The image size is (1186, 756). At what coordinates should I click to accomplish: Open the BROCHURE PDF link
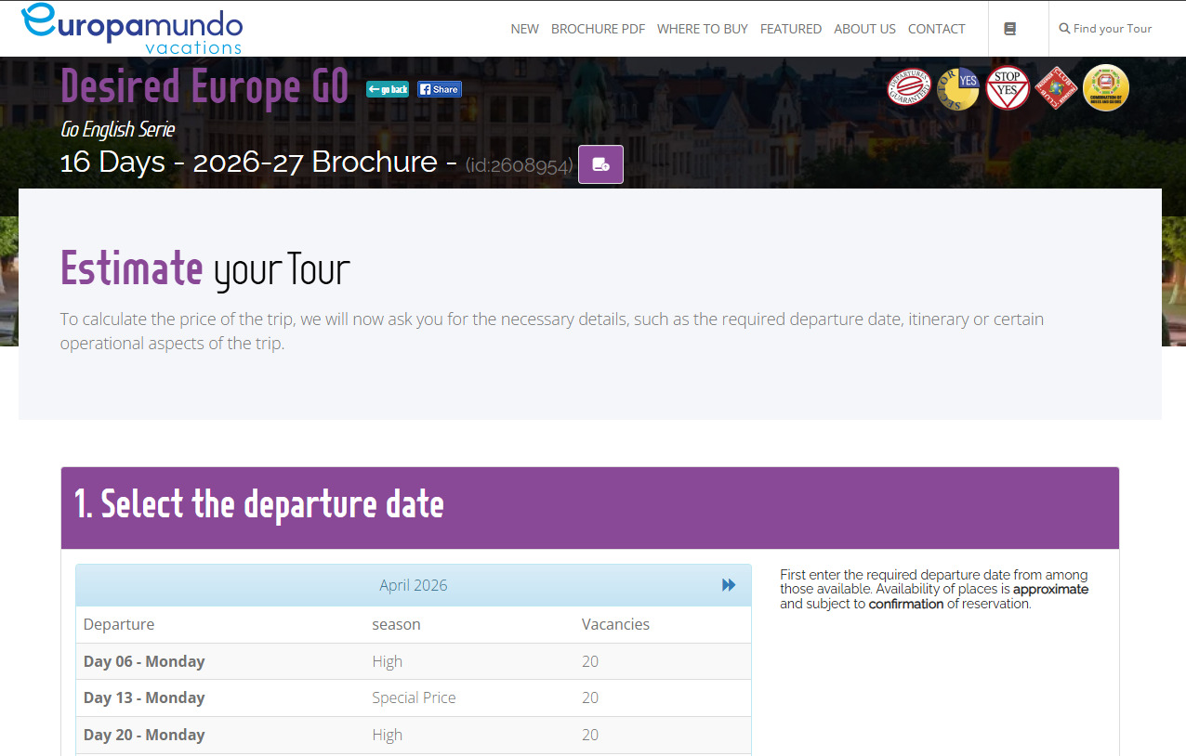(598, 29)
